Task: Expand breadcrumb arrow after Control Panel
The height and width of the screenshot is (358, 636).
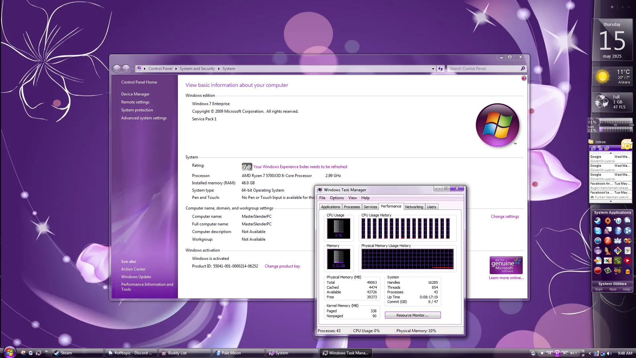Action: click(x=176, y=69)
